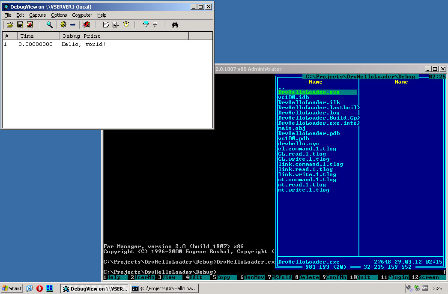The height and width of the screenshot is (294, 448).
Task: Click the 11 Plugin key in Far key bar
Action: coord(394,277)
